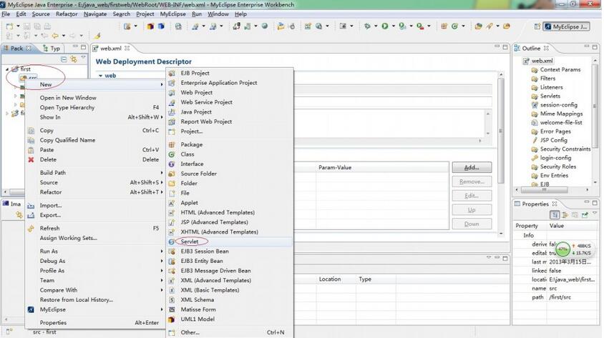Click the Java Project icon

coord(172,112)
